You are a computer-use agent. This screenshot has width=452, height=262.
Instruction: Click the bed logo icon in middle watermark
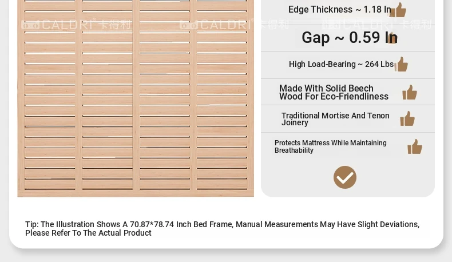coord(188,25)
